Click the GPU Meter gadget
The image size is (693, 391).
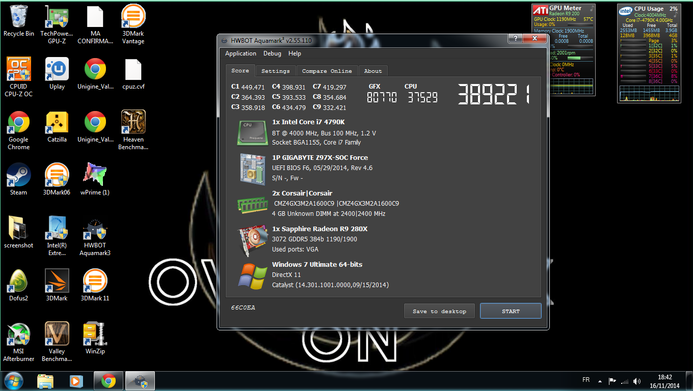[564, 50]
